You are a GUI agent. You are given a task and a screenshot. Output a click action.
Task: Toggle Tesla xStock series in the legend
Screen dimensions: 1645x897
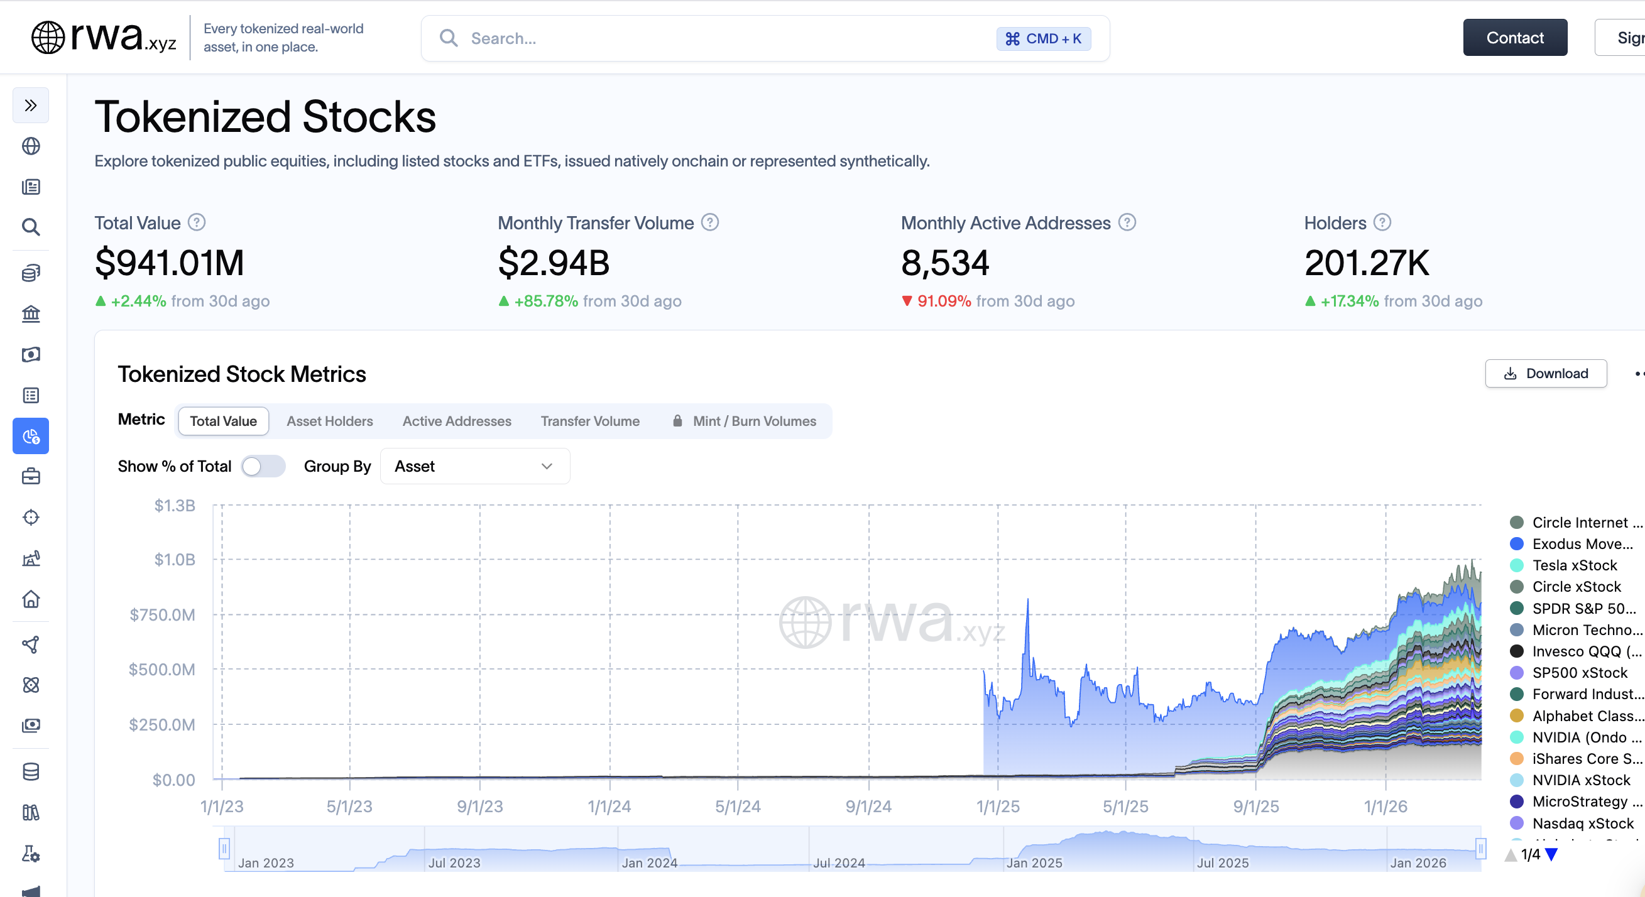(1563, 566)
